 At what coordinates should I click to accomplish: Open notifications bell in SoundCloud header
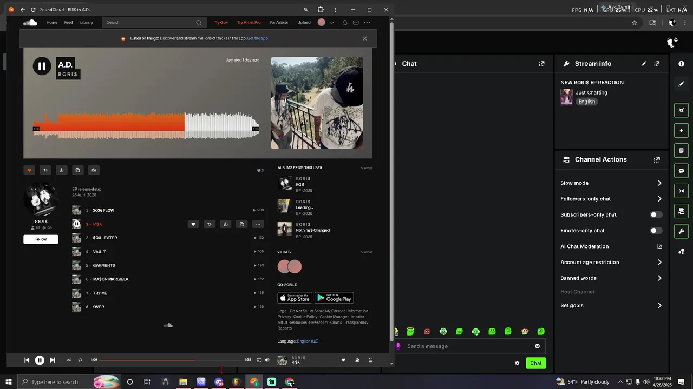[345, 23]
